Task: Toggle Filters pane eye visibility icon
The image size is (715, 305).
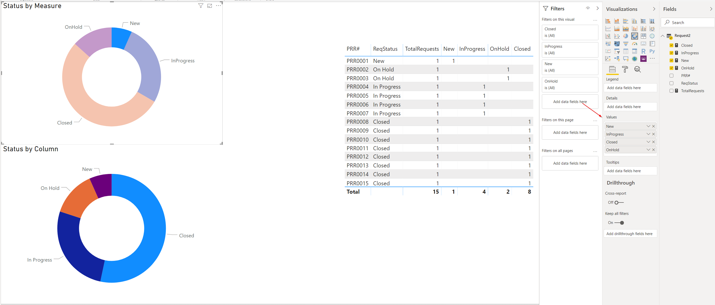Action: 588,8
